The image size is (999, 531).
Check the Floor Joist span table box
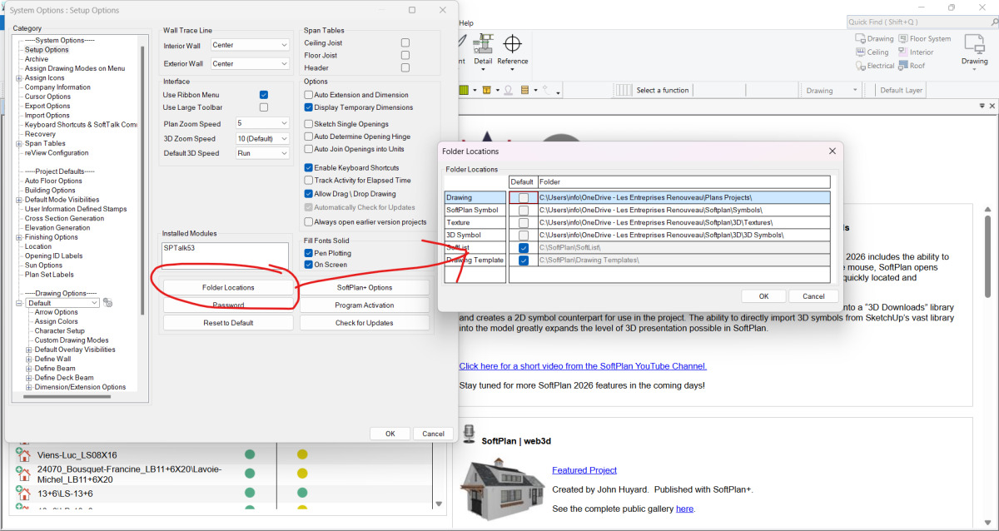405,55
